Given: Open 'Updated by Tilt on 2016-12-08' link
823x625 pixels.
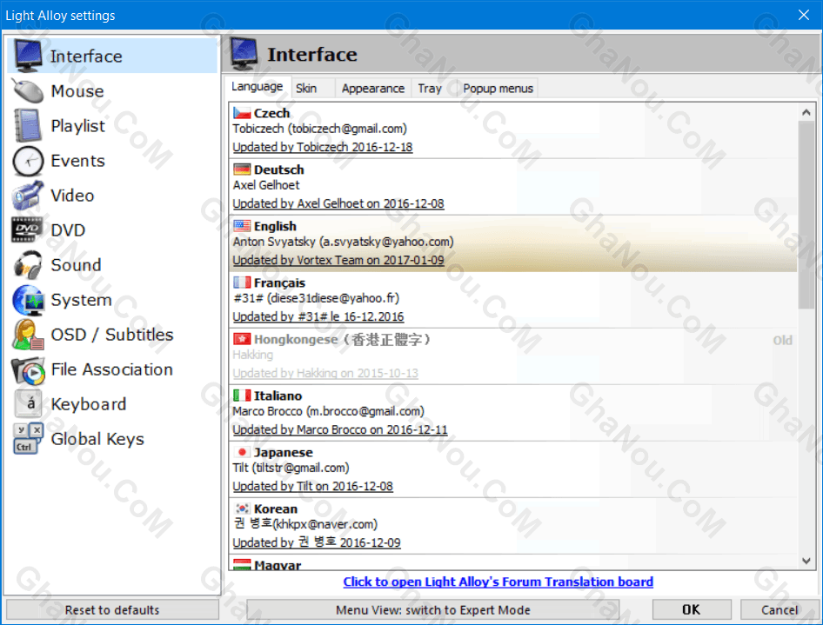Looking at the screenshot, I should 312,486.
